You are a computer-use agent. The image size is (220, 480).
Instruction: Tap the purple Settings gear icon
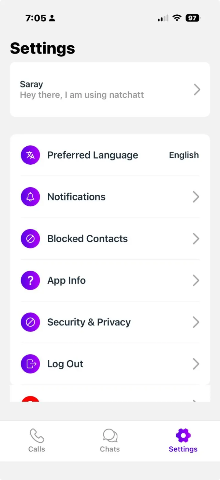pyautogui.click(x=183, y=435)
